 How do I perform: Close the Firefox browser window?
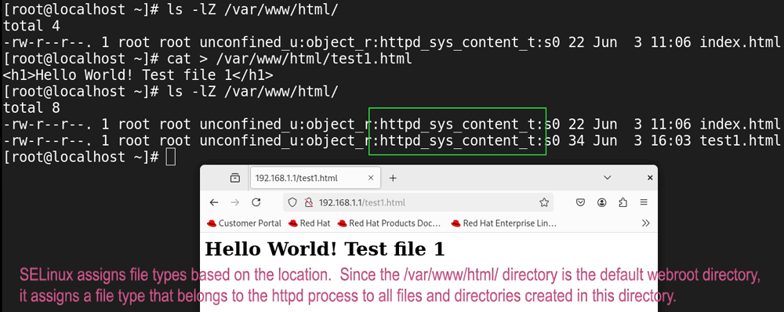coord(650,177)
